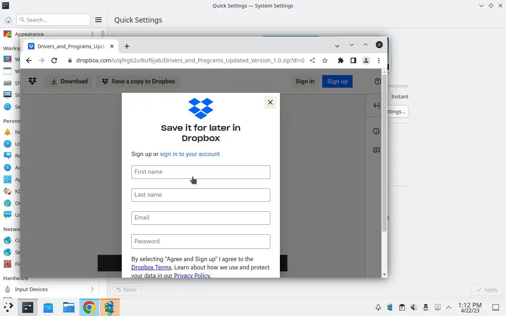The width and height of the screenshot is (506, 316).
Task: Click the System Settings search box
Action: (53, 20)
